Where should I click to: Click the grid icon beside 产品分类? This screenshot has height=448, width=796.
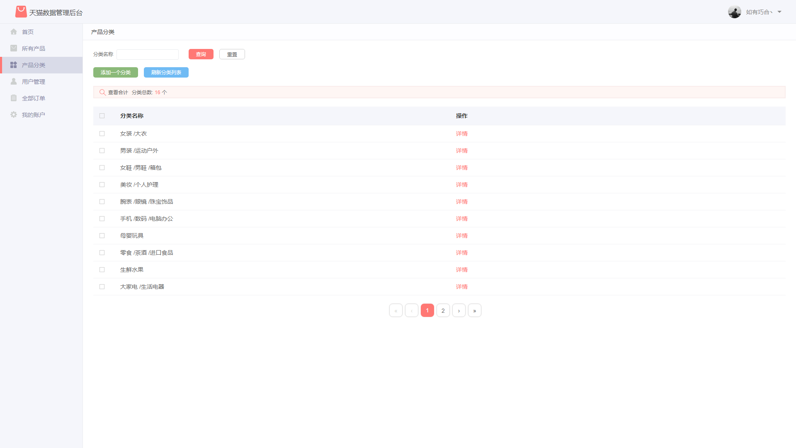[x=14, y=65]
